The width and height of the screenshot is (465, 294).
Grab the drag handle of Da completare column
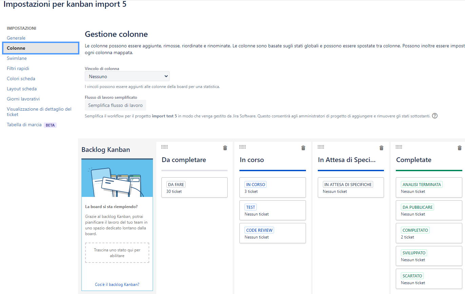pyautogui.click(x=164, y=147)
